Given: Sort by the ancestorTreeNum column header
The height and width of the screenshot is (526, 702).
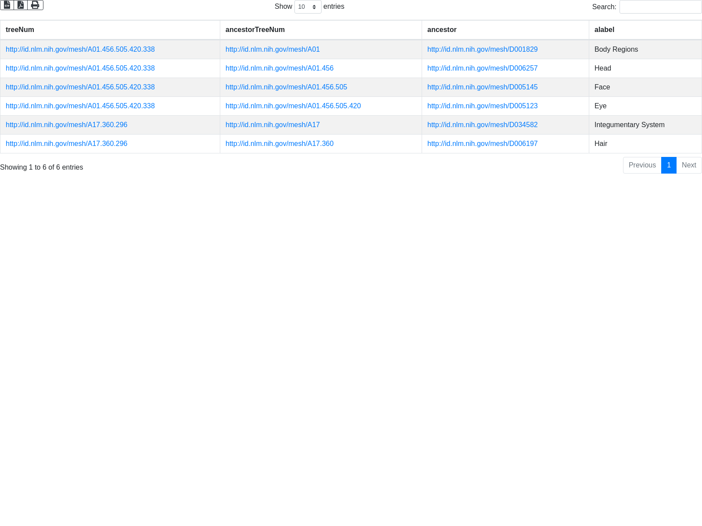Looking at the screenshot, I should click(255, 30).
